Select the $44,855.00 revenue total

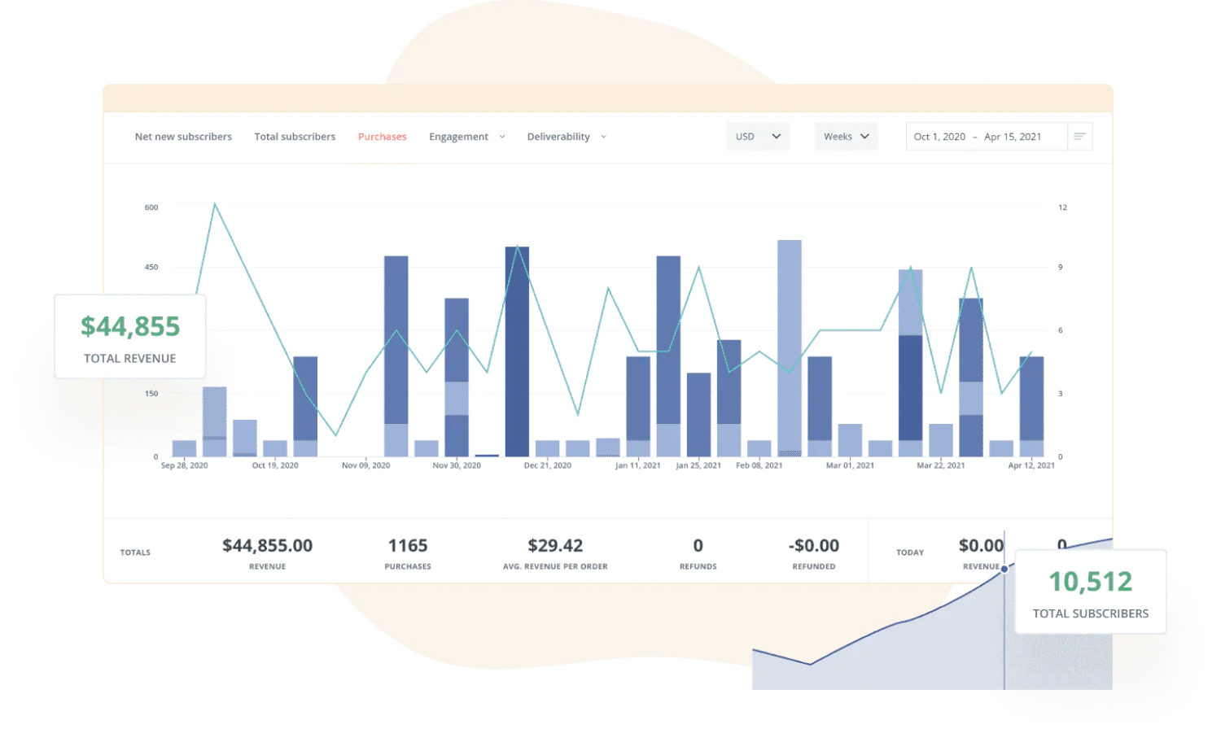(267, 546)
